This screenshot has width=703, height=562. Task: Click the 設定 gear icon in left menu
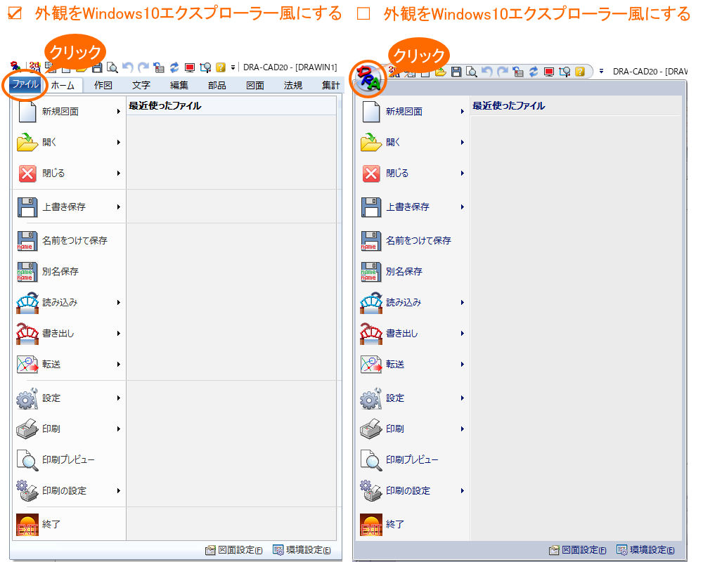click(x=27, y=398)
